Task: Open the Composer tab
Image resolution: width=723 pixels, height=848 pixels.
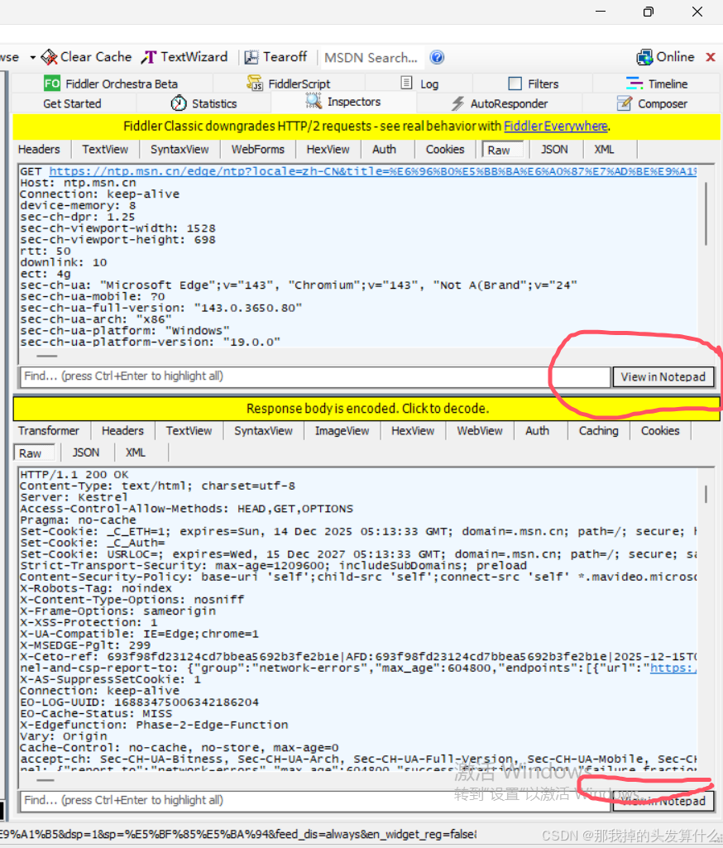Action: [x=652, y=103]
